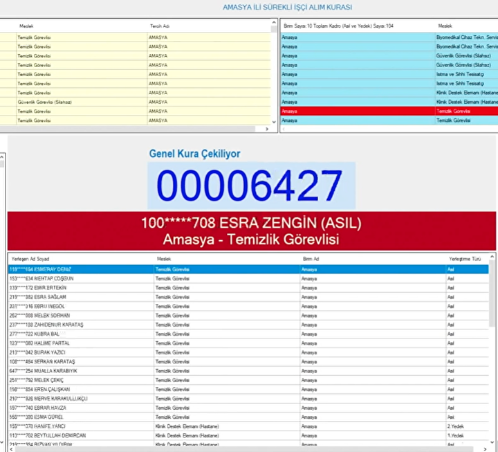Select the 'MERVE KARAKULLUKÇU' row
Image resolution: width=498 pixels, height=452 pixels.
(248, 399)
